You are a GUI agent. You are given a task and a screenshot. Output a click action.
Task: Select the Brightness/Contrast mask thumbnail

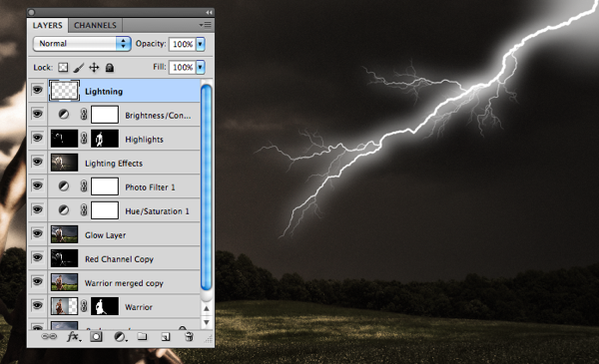[105, 115]
